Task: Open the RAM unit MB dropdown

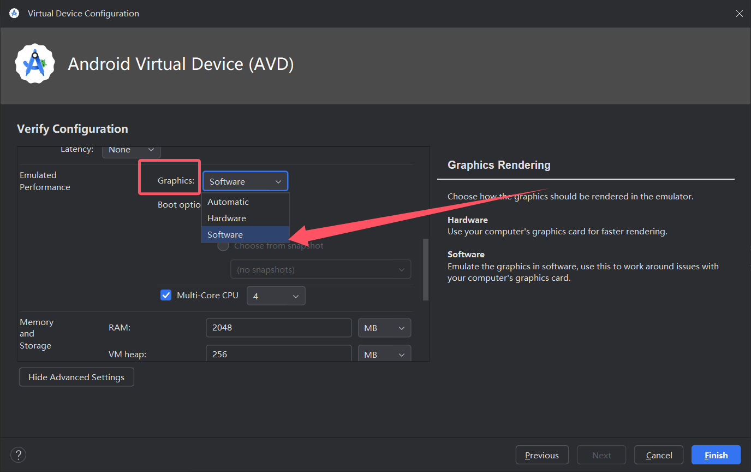Action: pos(384,328)
